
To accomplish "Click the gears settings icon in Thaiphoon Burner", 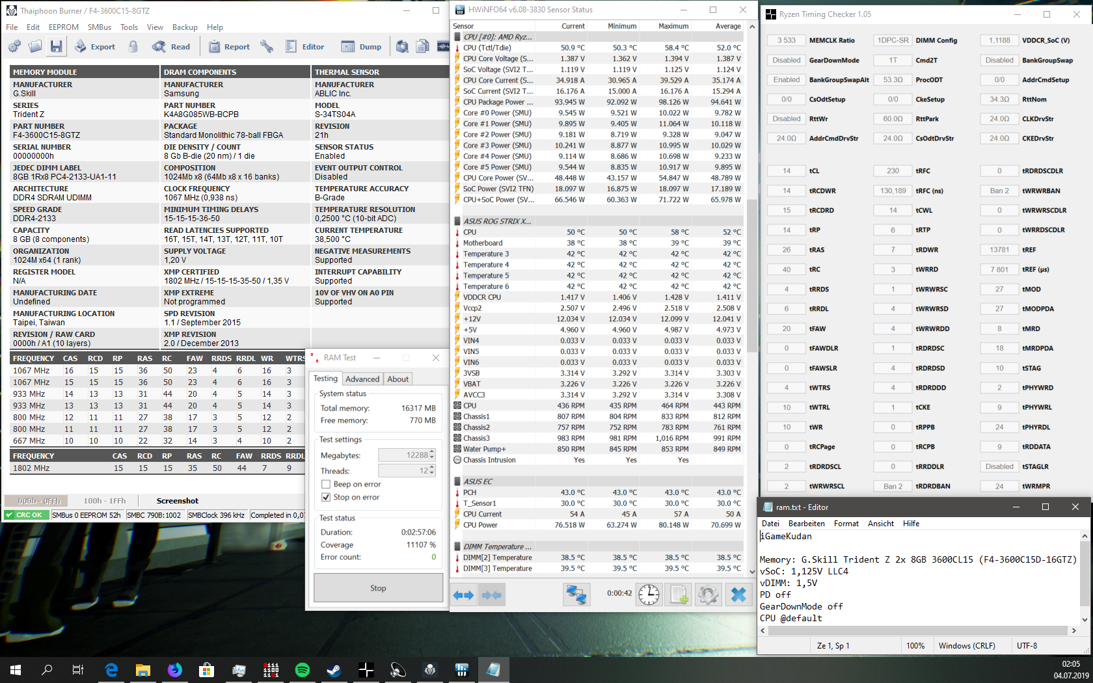I will (14, 46).
